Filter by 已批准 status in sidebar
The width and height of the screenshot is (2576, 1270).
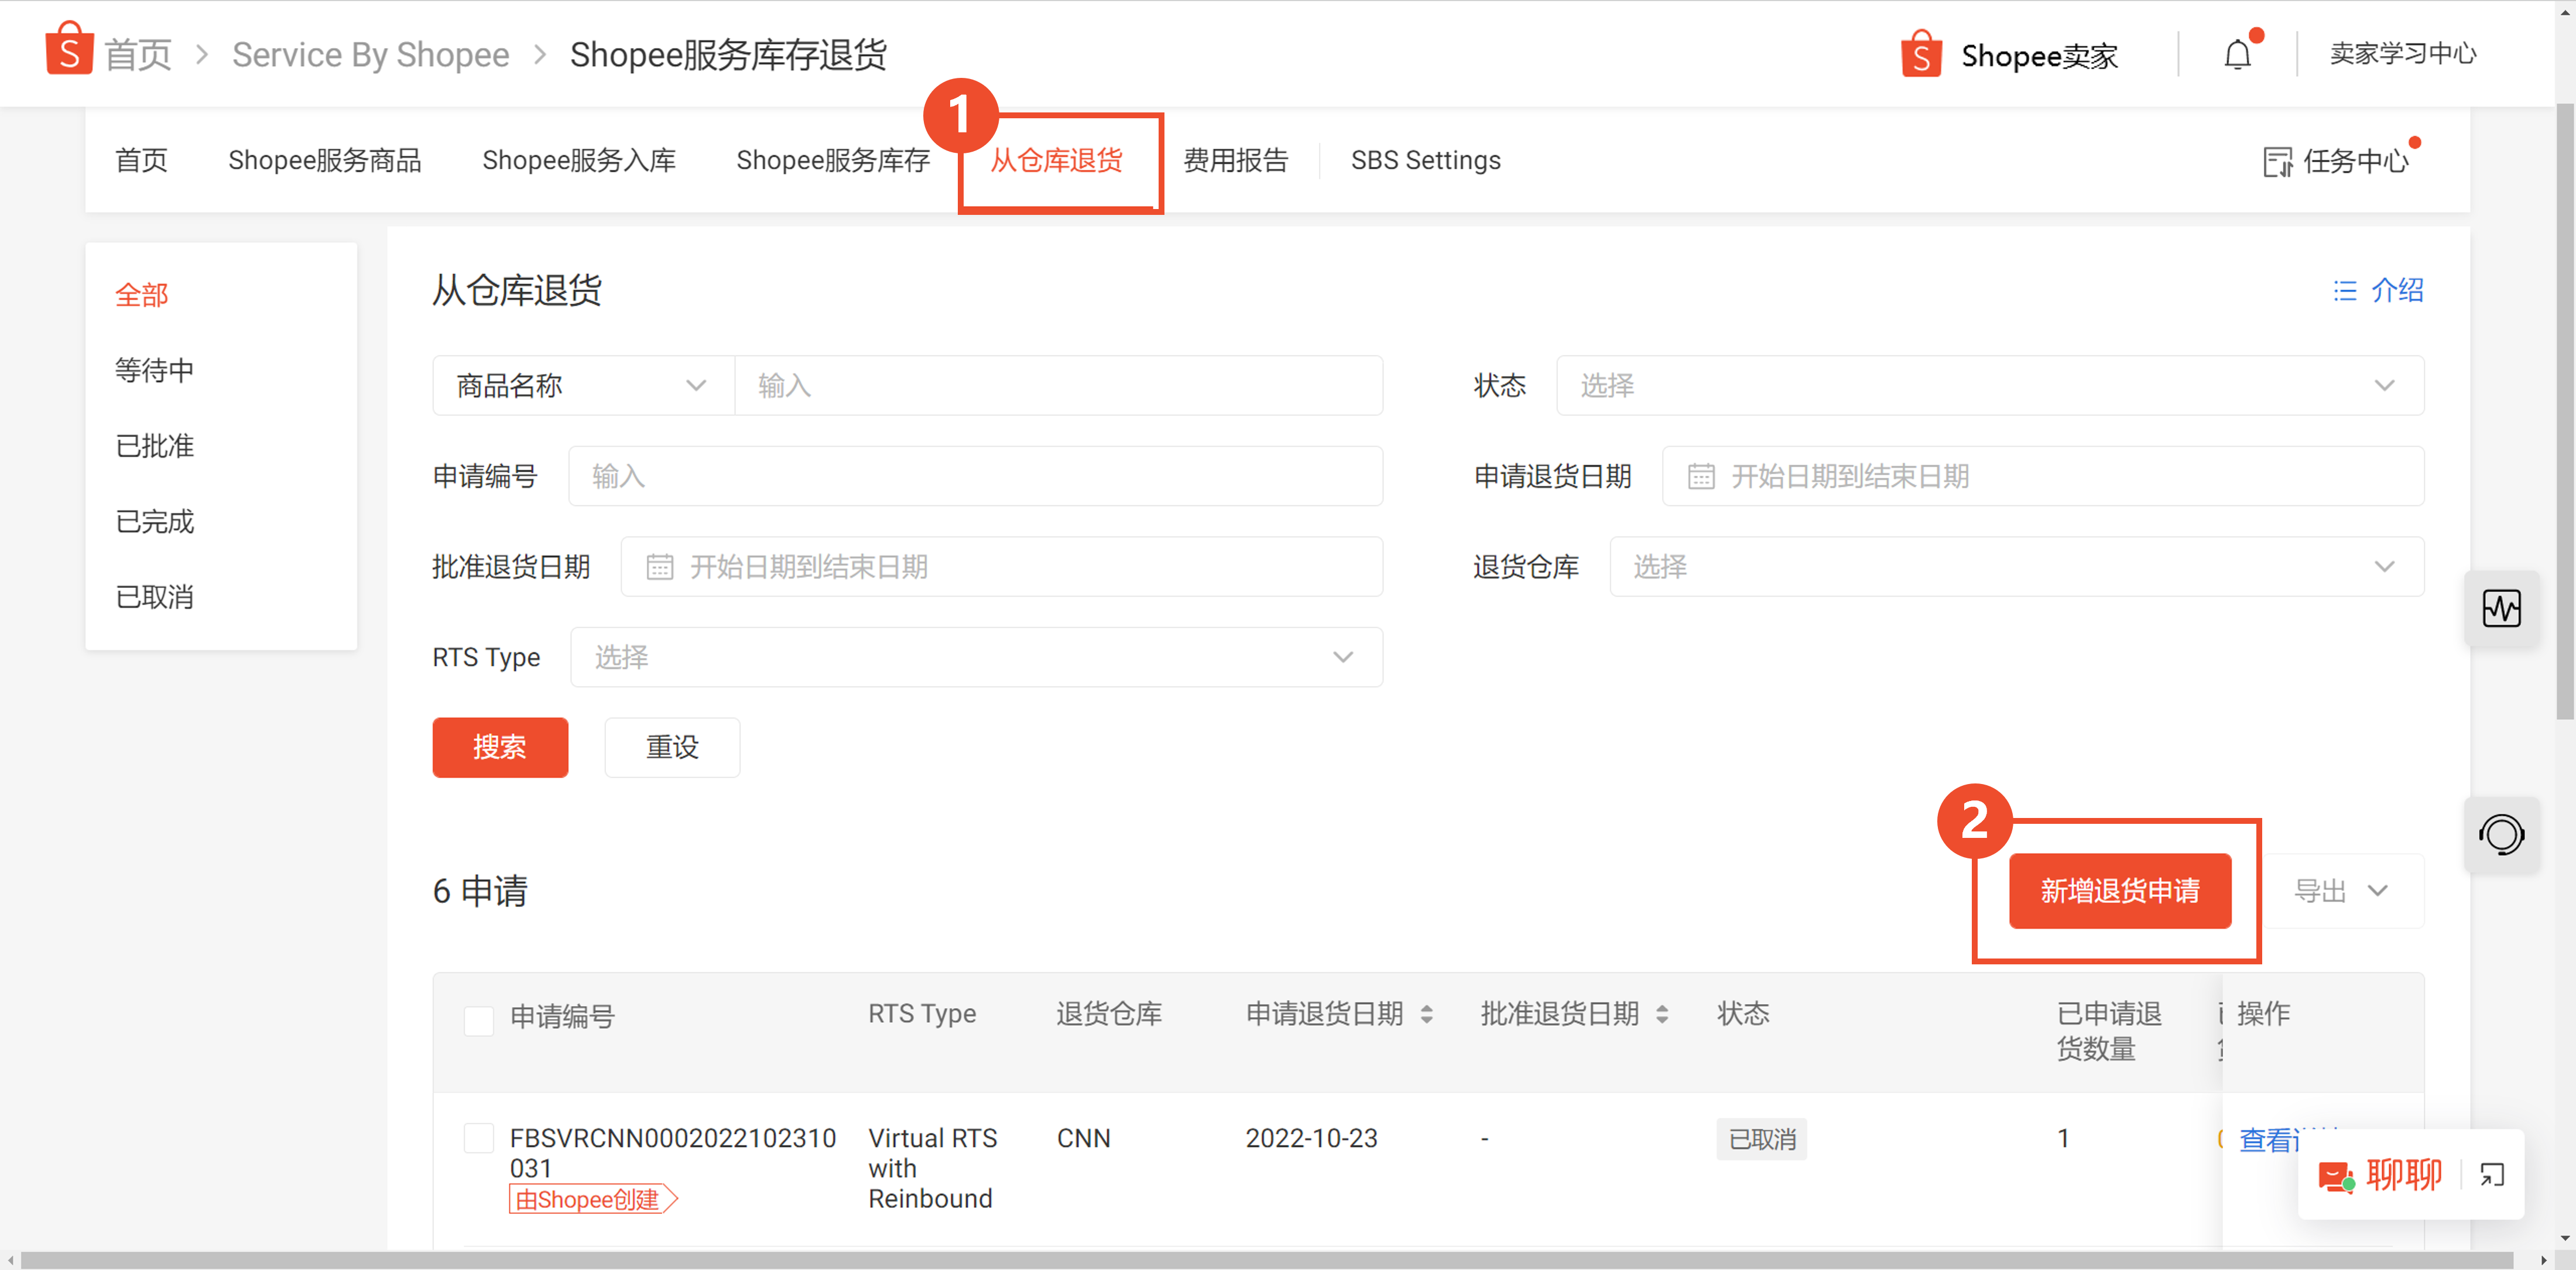tap(154, 446)
